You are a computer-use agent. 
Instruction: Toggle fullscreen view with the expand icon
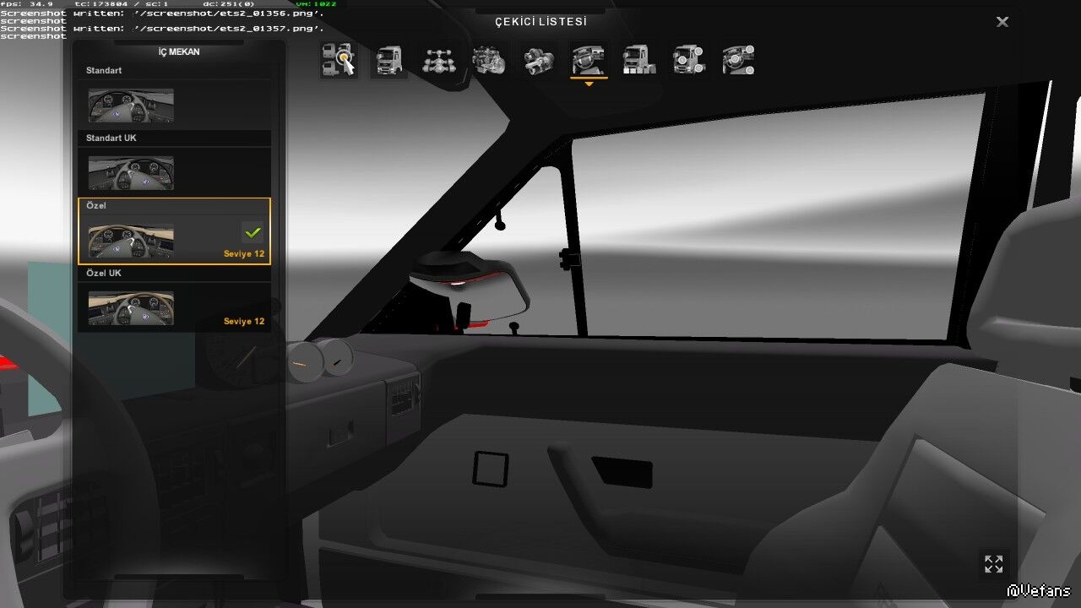pos(994,564)
